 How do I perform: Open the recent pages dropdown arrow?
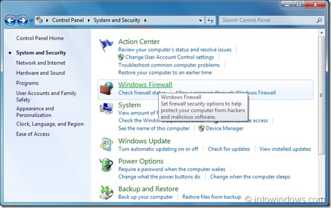tap(31, 21)
